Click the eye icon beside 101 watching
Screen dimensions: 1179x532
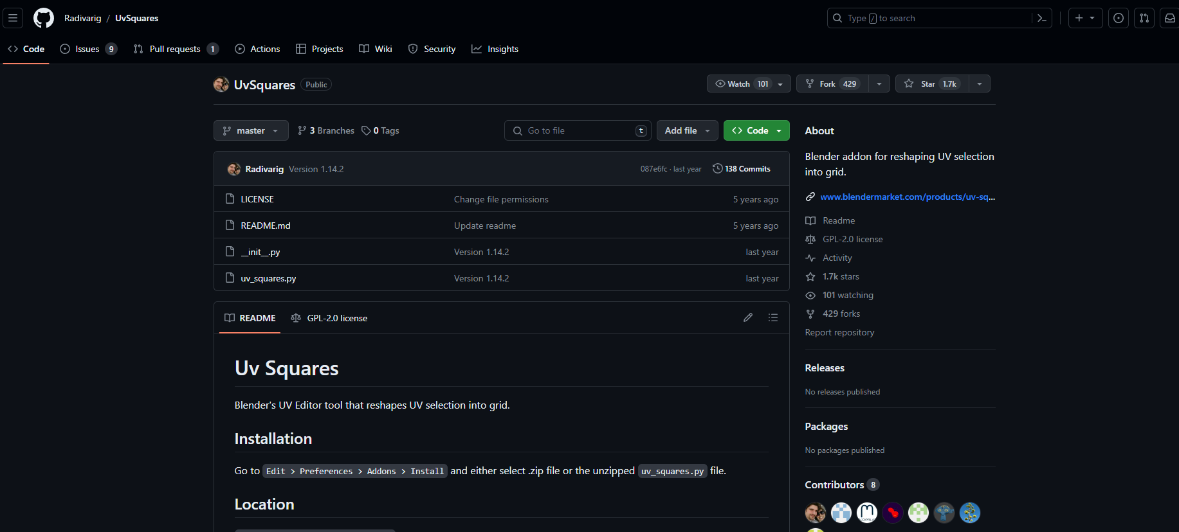[x=810, y=295]
